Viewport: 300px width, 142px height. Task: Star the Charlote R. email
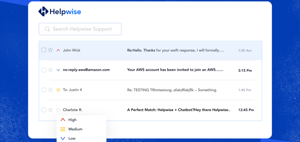click(50, 110)
